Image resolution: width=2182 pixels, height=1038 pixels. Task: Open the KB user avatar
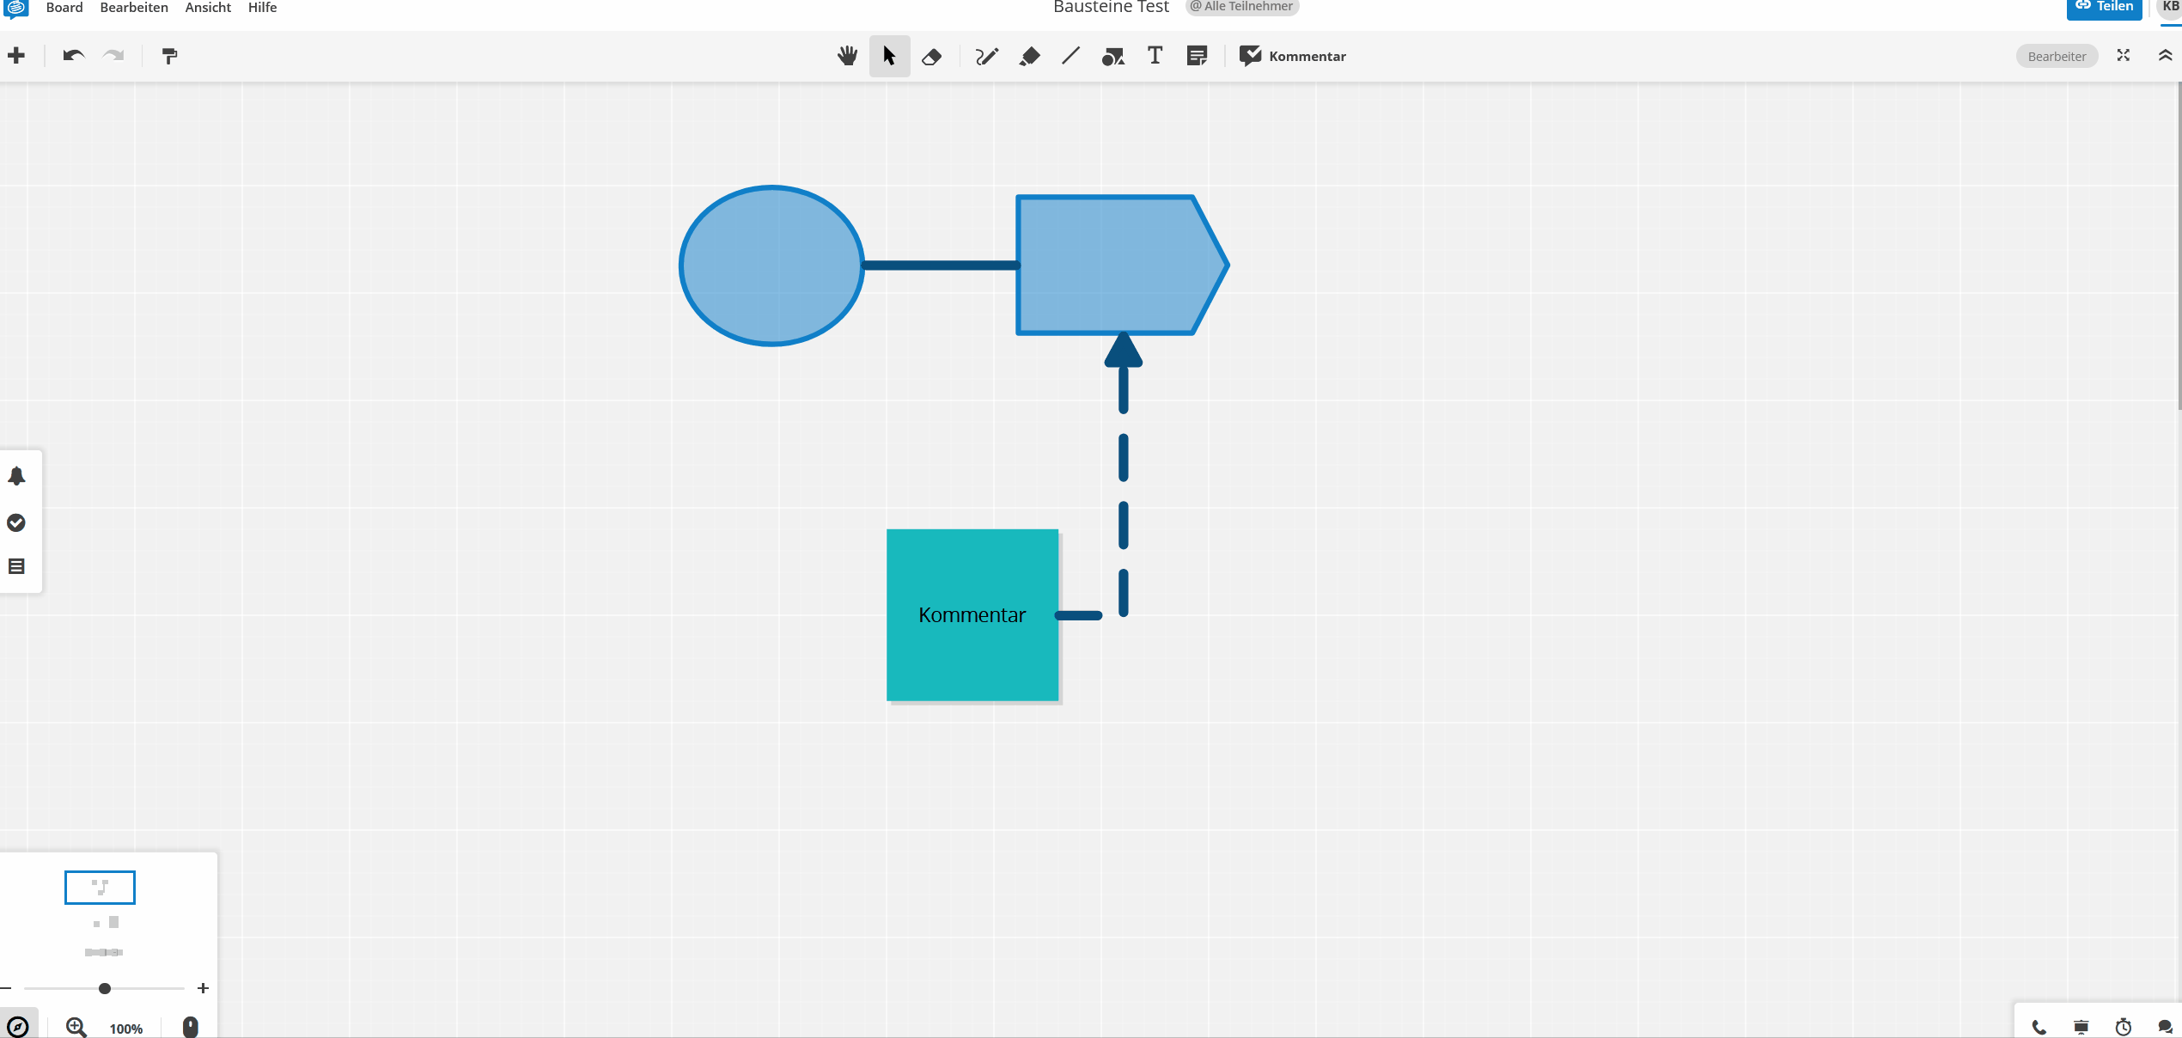point(2170,7)
